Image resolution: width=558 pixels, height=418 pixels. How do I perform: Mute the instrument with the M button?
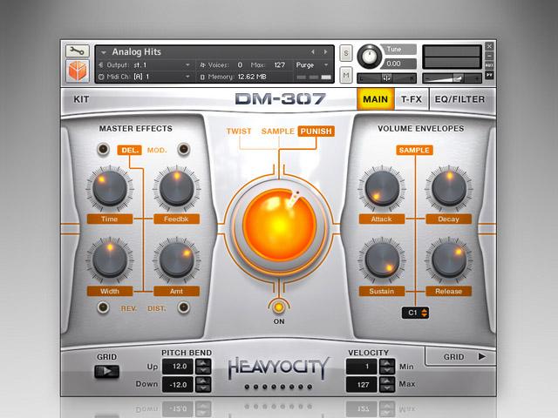coord(346,75)
